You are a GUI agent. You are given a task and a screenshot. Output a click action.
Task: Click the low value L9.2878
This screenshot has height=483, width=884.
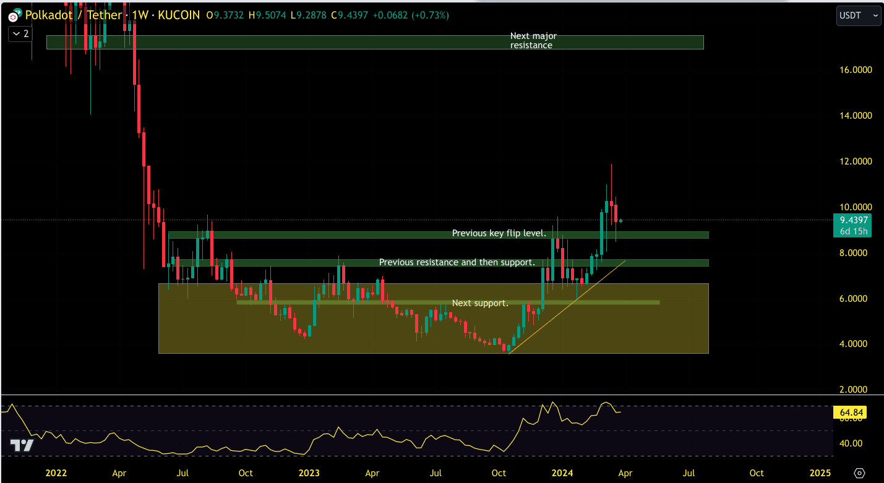[308, 15]
